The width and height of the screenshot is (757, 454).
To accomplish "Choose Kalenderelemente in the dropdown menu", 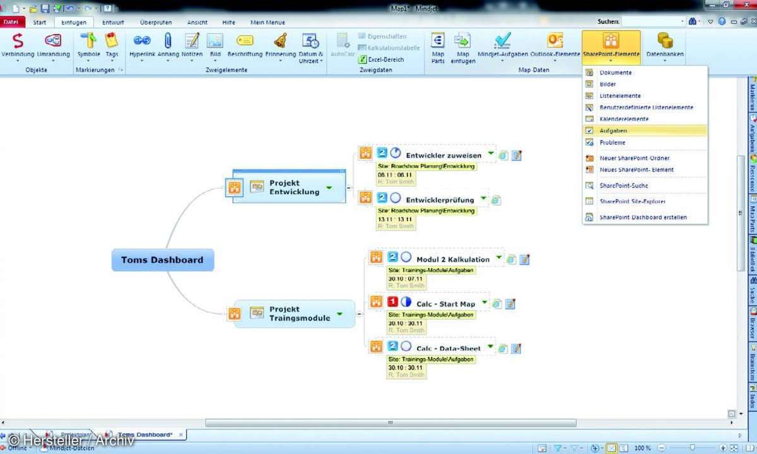I will 645,119.
